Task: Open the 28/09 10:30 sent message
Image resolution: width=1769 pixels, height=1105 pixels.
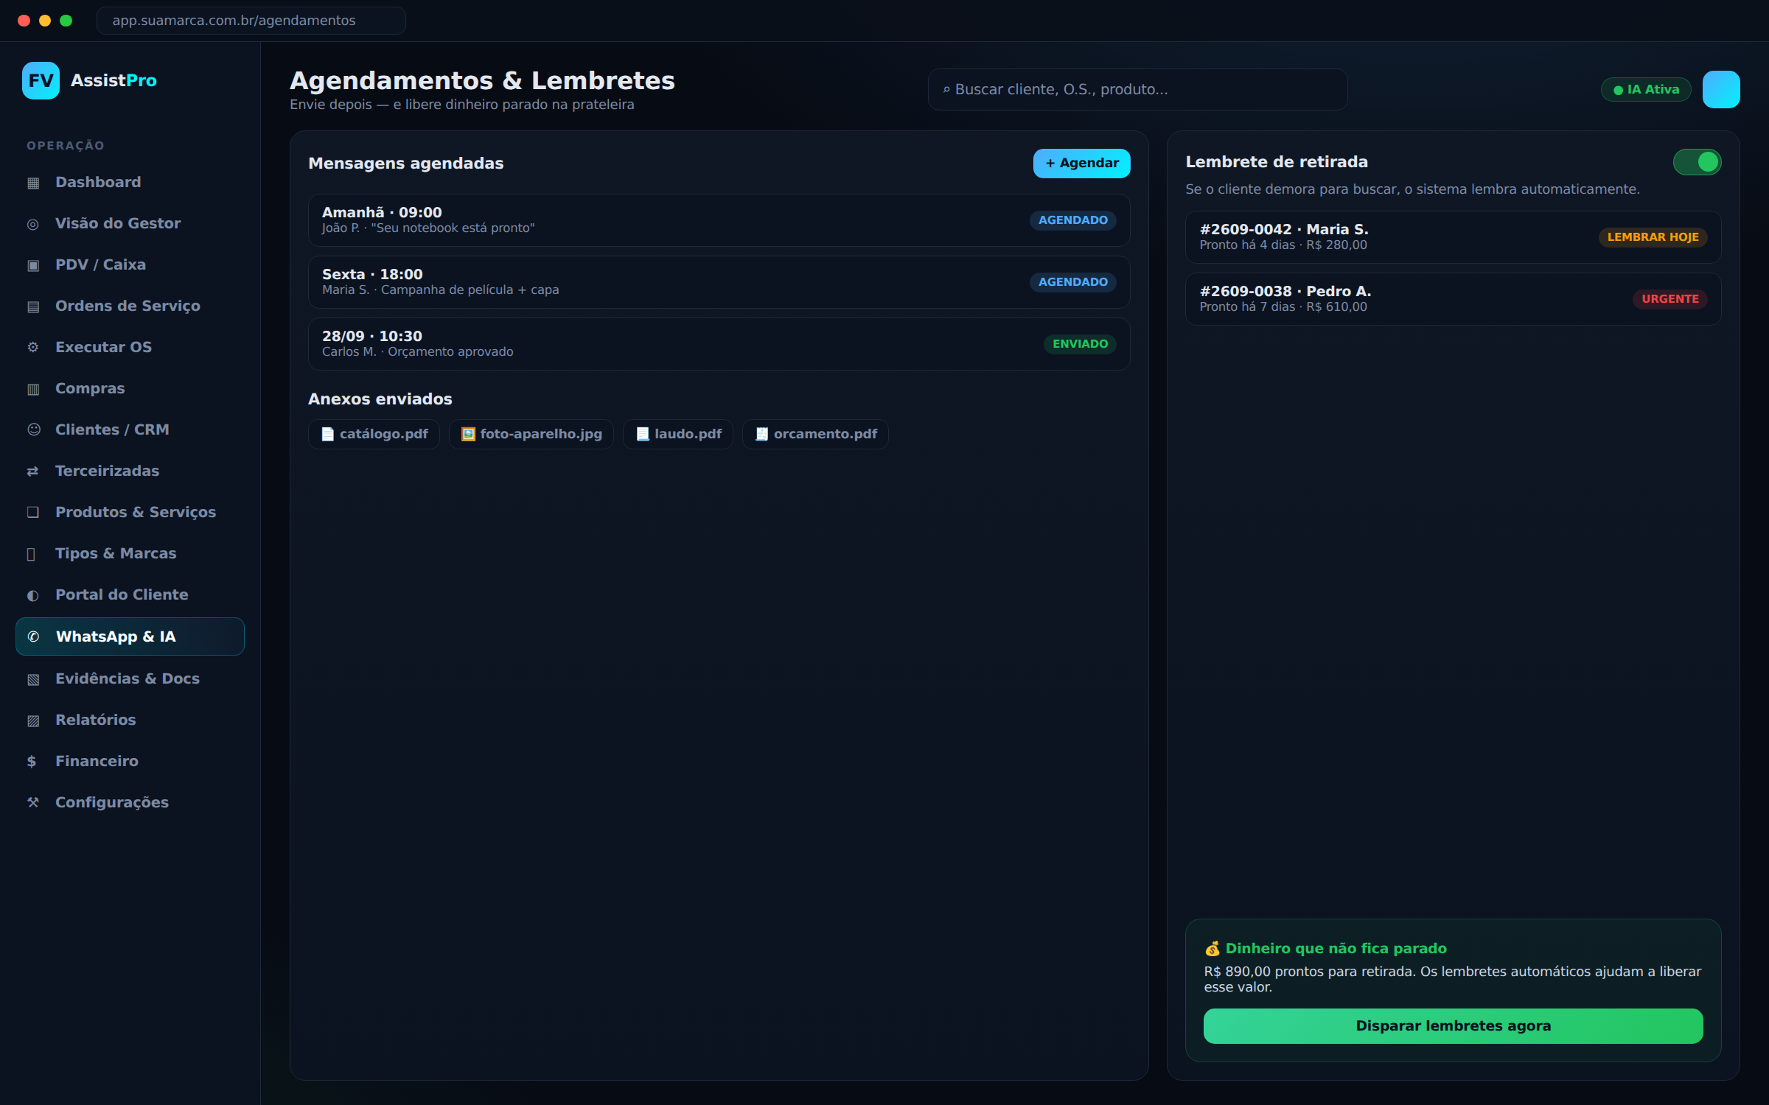Action: point(719,344)
